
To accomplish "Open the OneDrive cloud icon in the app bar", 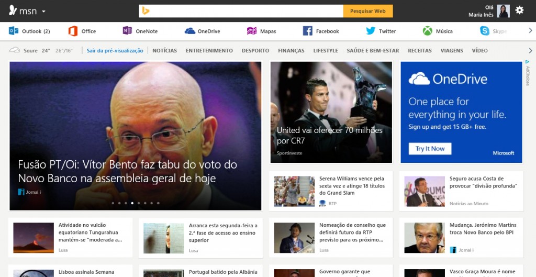I will click(x=189, y=31).
